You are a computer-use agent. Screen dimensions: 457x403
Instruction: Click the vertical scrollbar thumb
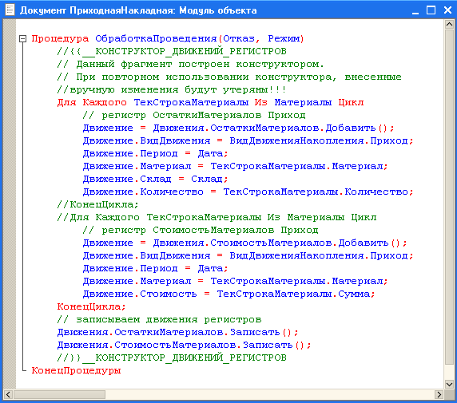[449, 196]
